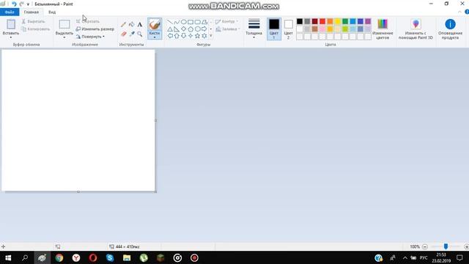
Task: Select the Eraser tool
Action: [123, 34]
